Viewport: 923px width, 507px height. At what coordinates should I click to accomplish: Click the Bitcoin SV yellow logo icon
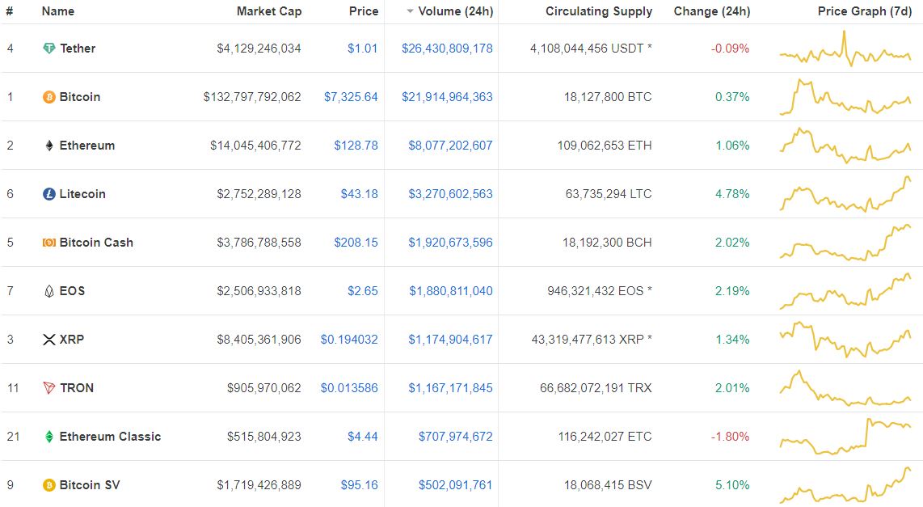49,485
